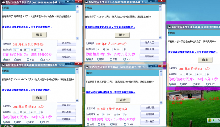
Task: Select CF VIP radio in SCAR LIGHT window
Action: pyautogui.click(x=41, y=122)
